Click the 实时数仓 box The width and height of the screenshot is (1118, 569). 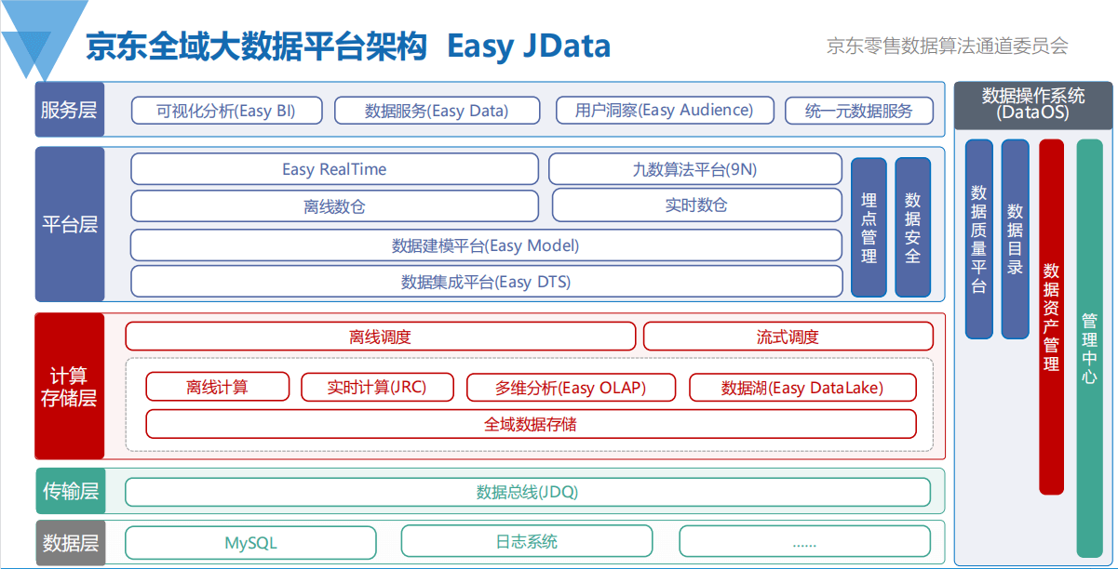click(696, 205)
